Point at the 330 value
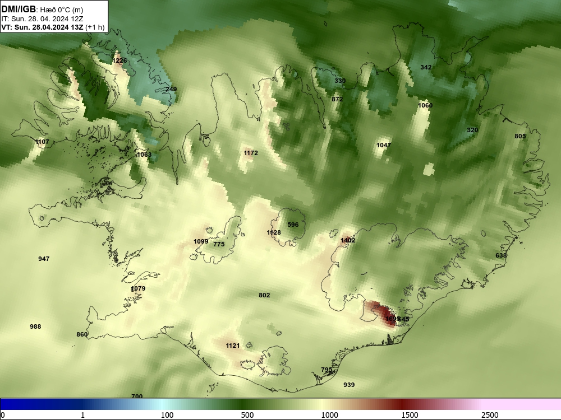The width and height of the screenshot is (561, 420). click(340, 81)
